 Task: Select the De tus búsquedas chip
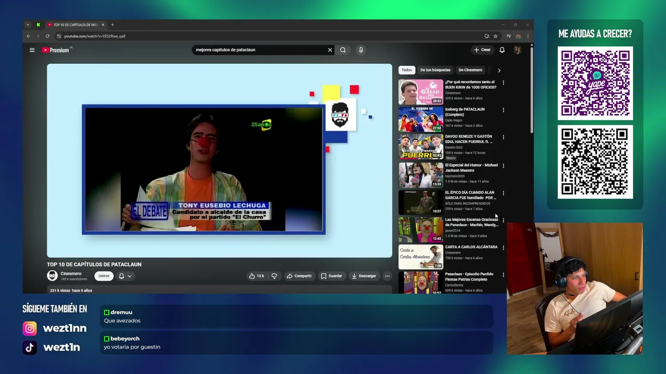[x=436, y=70]
